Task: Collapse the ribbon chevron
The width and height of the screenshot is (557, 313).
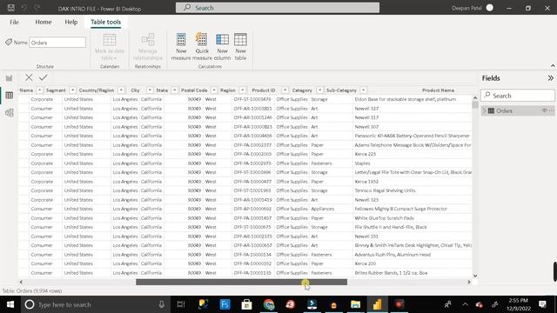Action: (x=553, y=66)
